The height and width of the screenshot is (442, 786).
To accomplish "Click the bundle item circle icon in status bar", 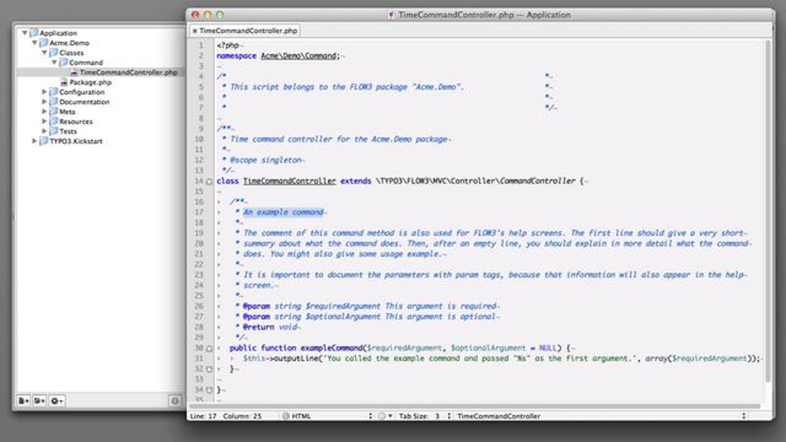I will pyautogui.click(x=382, y=416).
